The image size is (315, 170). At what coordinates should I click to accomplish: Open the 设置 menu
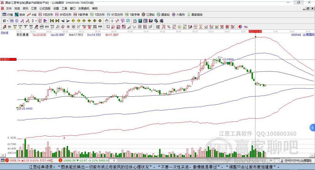coord(56,8)
